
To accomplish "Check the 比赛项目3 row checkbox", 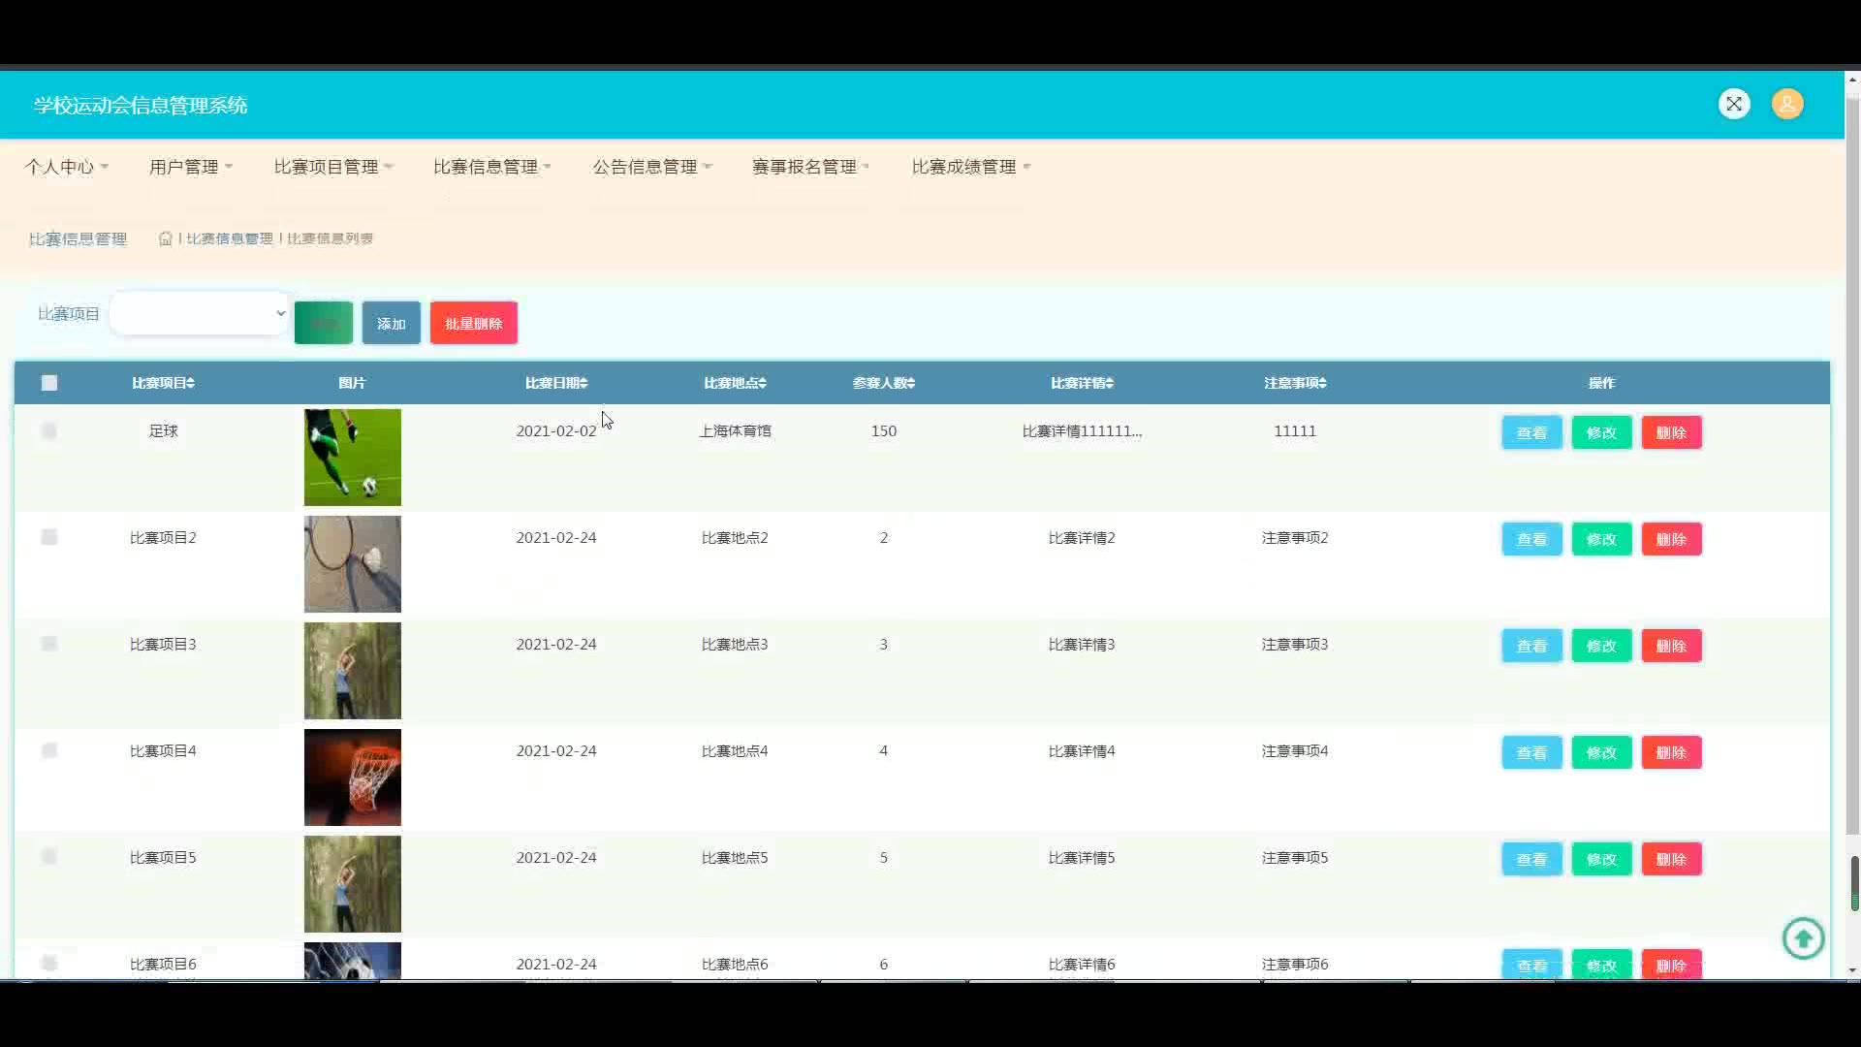I will pyautogui.click(x=49, y=644).
